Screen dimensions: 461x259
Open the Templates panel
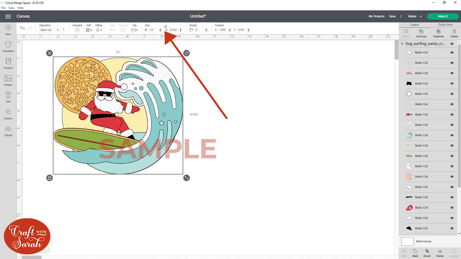click(x=8, y=47)
